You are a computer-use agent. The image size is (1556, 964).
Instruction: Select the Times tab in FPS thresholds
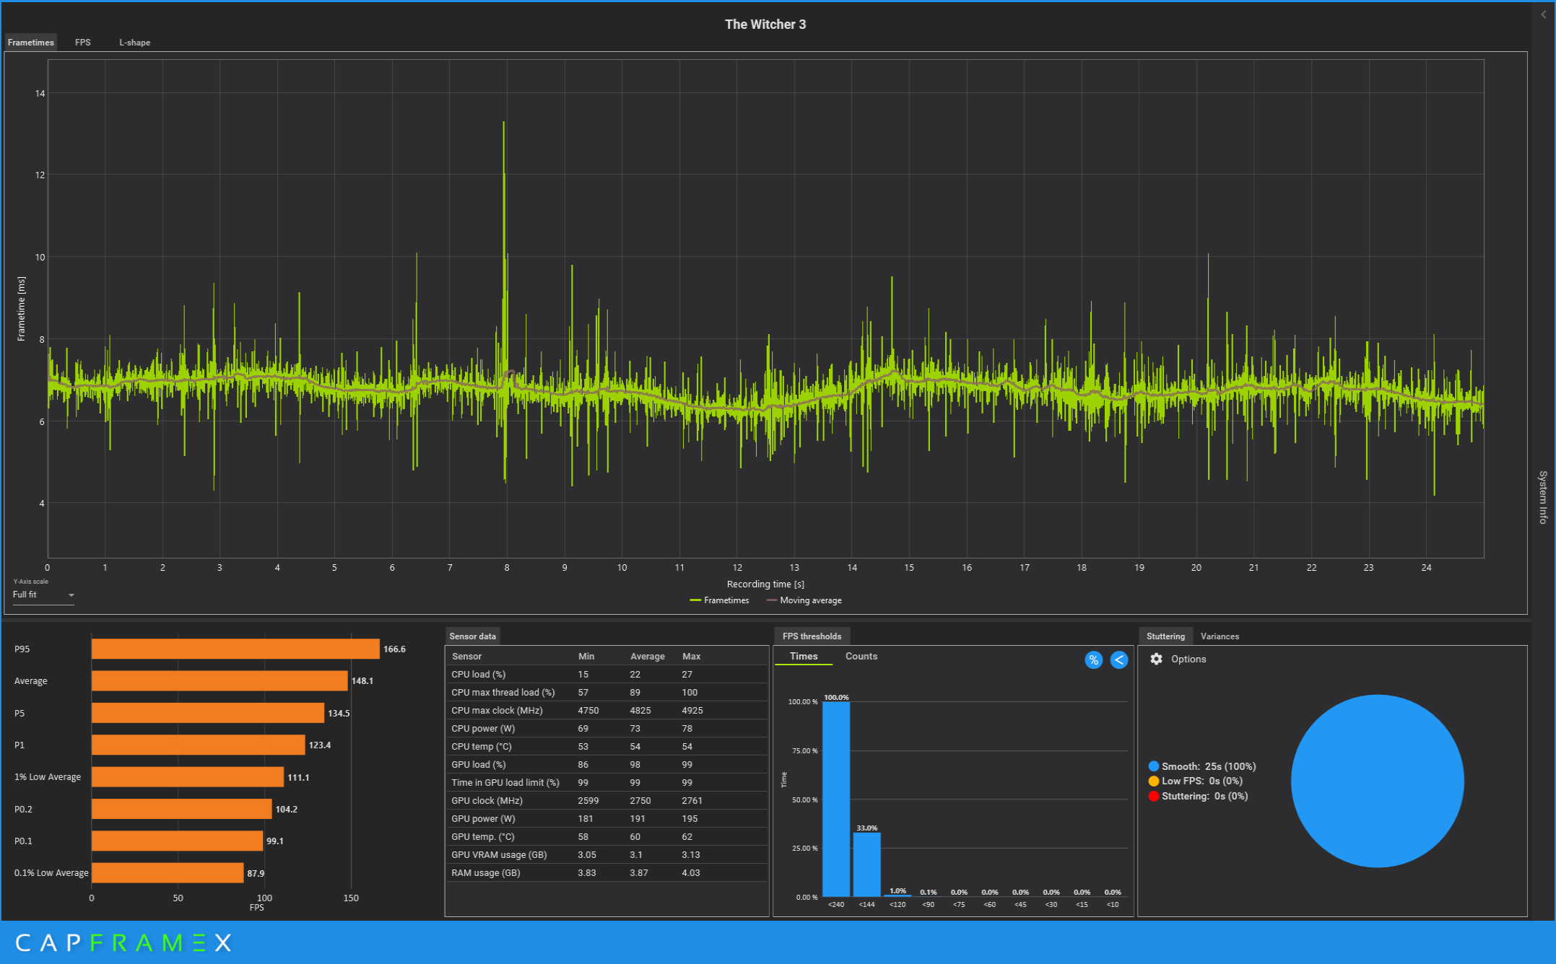[803, 656]
